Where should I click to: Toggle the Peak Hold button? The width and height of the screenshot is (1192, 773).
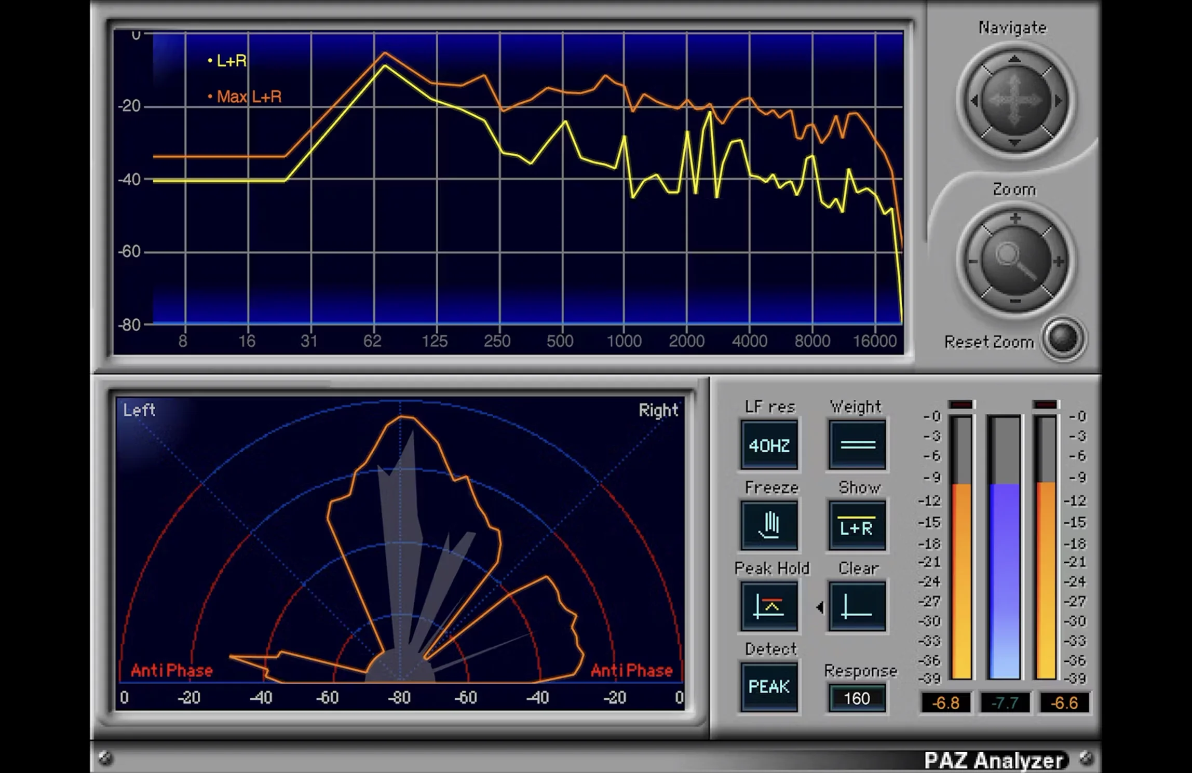[x=769, y=606]
